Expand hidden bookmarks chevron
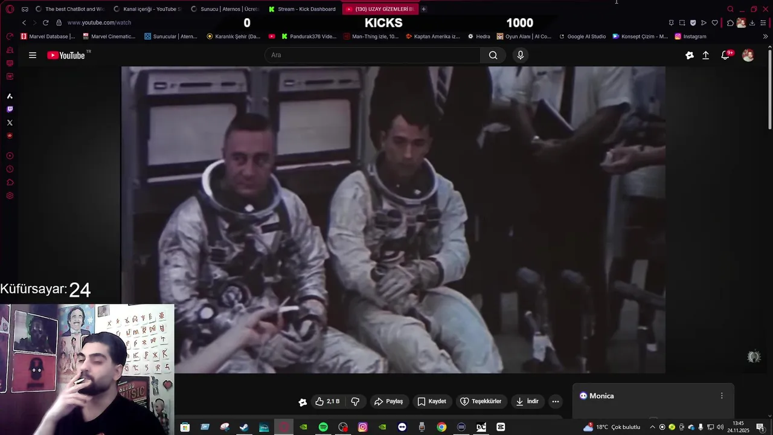The height and width of the screenshot is (435, 773). [x=766, y=36]
